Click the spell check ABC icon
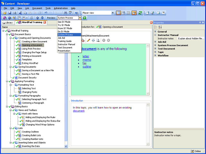The width and height of the screenshot is (206, 154). 70,13
